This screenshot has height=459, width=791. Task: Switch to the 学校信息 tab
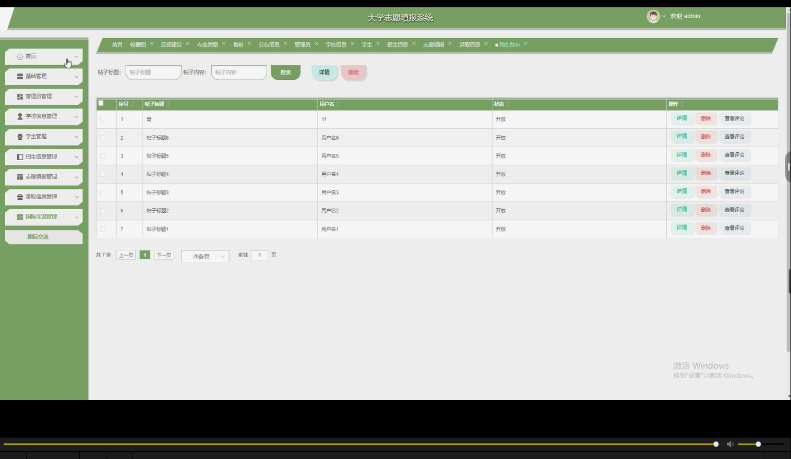coord(335,44)
